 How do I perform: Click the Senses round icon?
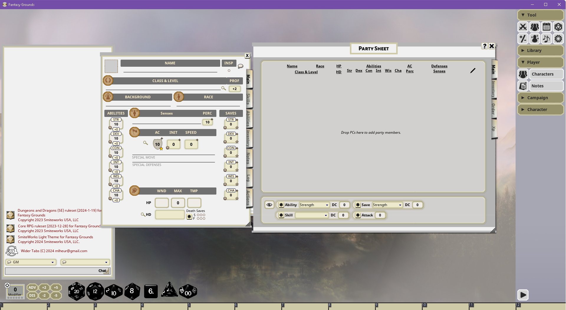134,113
